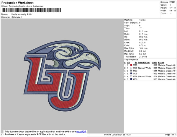Click stitch count 1163 in stop 3
The width and height of the screenshot is (177, 137).
pyautogui.click(x=135, y=71)
